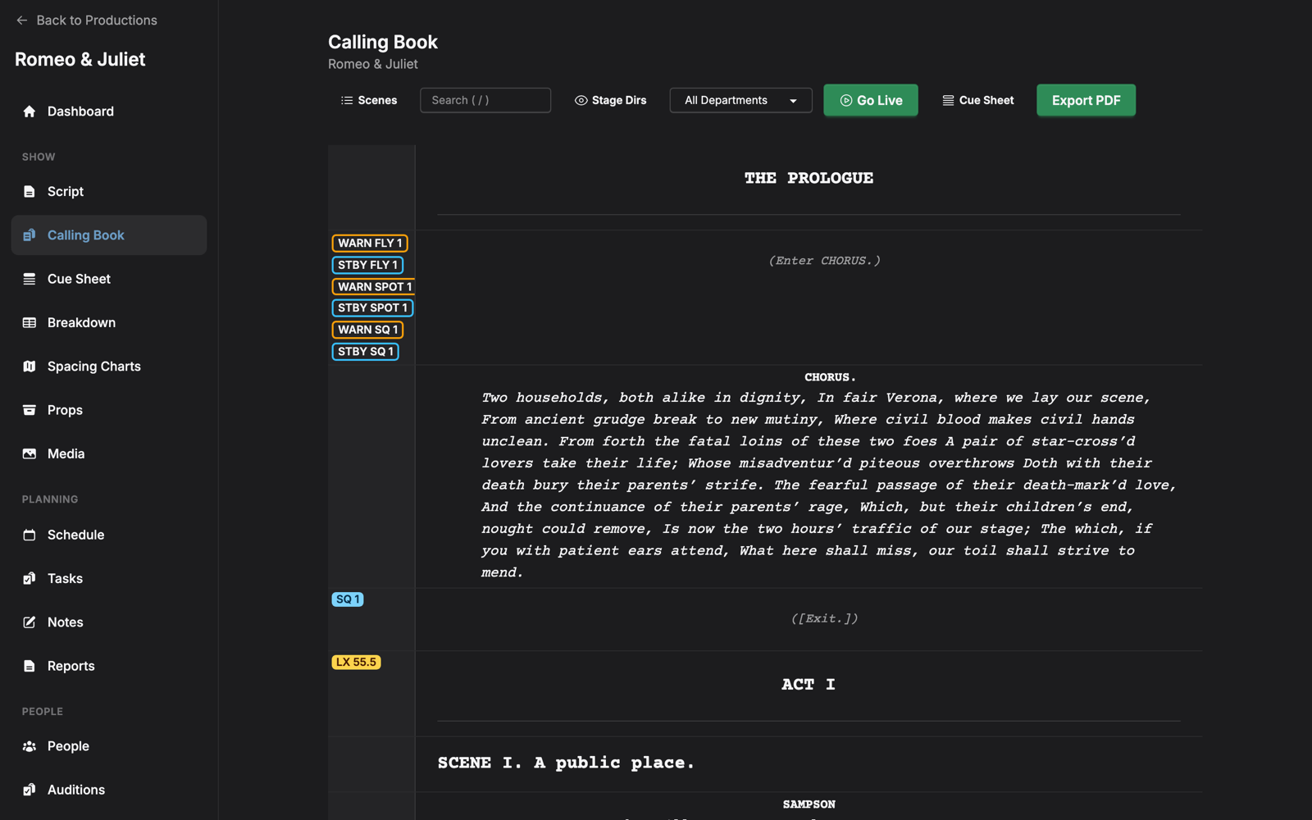Select the WARN FLY 1 cue tag
The height and width of the screenshot is (820, 1312).
370,244
